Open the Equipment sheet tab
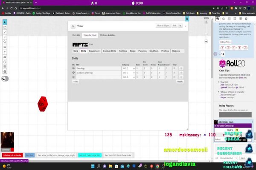 [x=94, y=51]
